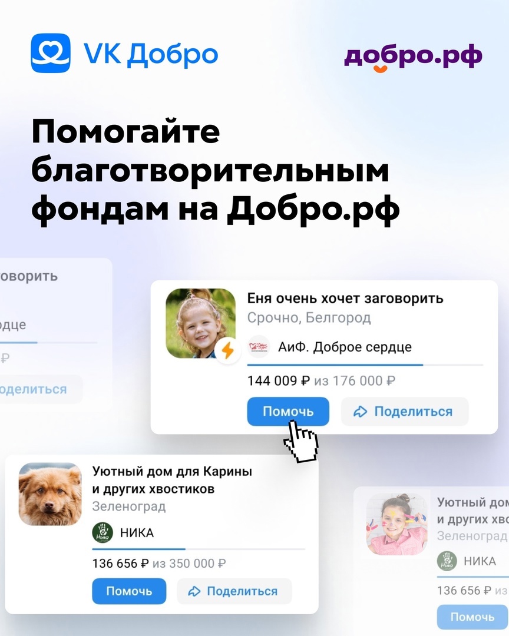Share the Еня очень хочет заговорить campaign
Image resolution: width=509 pixels, height=636 pixels.
tap(405, 411)
